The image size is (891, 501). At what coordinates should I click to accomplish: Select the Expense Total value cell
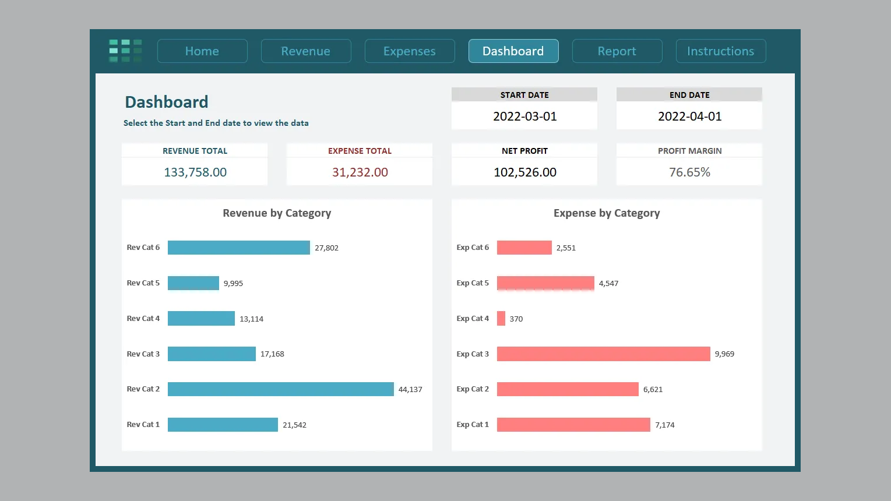(x=360, y=172)
